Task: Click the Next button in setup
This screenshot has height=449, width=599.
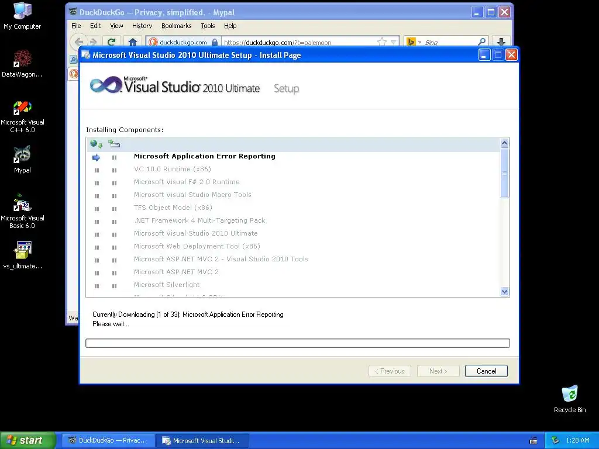Action: (x=438, y=371)
